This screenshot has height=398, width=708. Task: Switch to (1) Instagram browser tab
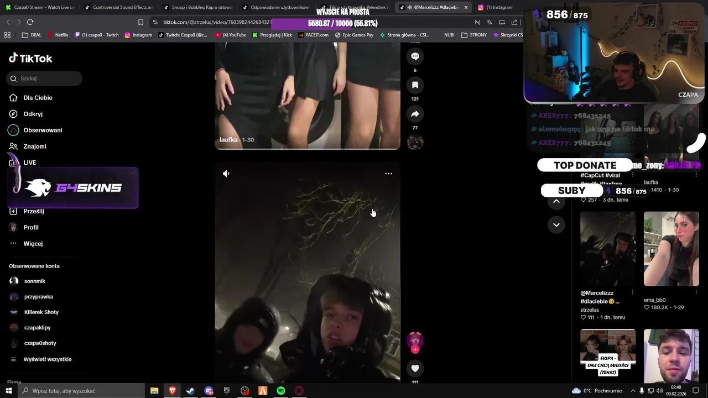tap(495, 7)
